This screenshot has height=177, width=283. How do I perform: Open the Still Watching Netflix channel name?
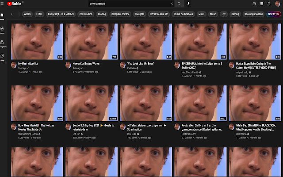pos(28,134)
